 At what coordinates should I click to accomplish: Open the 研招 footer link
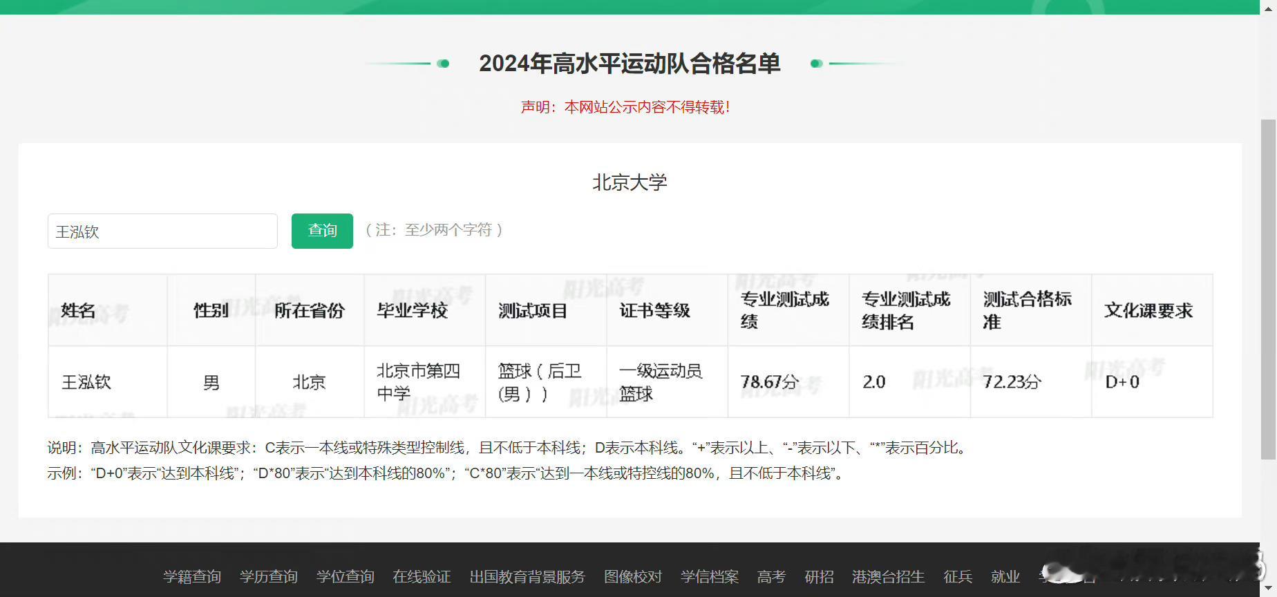[820, 576]
